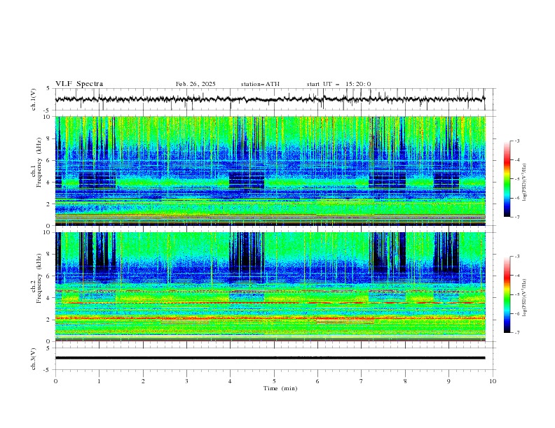Click the "-3" tick on the ch.1 color bar
The width and height of the screenshot is (555, 428).
pos(517,141)
